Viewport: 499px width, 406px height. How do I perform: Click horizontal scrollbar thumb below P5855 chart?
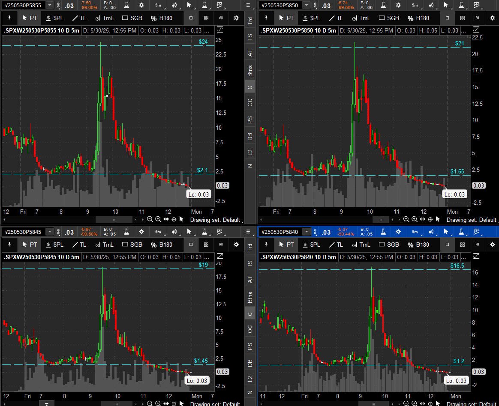[x=114, y=220]
